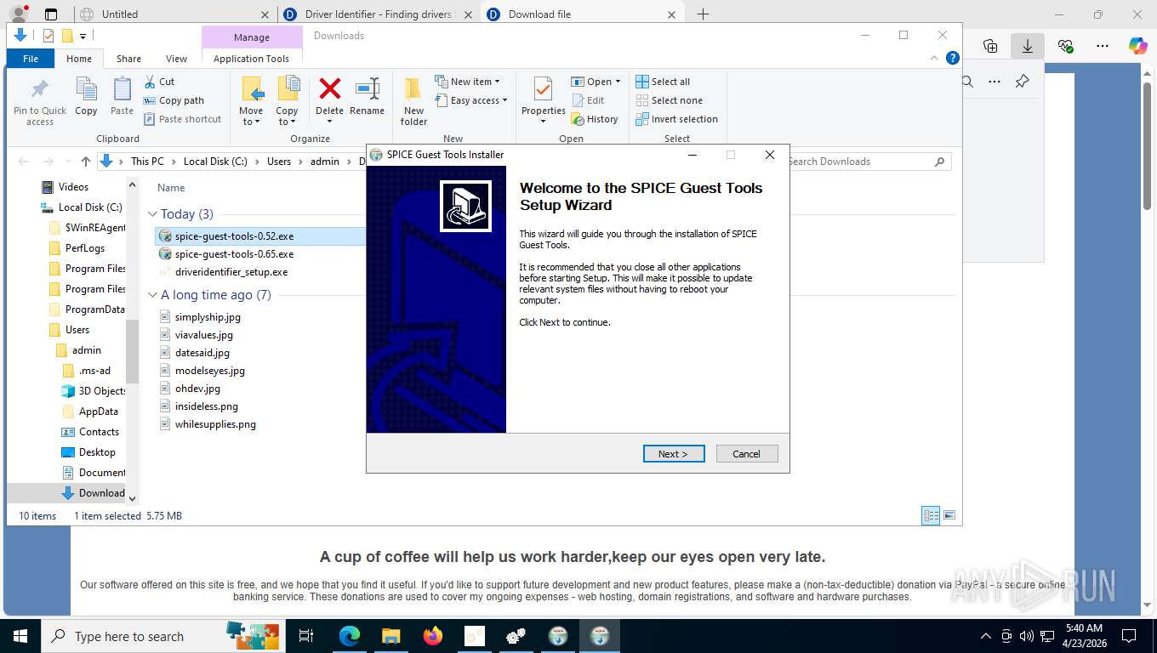The width and height of the screenshot is (1157, 653).
Task: Select Desktop in navigation tree
Action: point(97,452)
